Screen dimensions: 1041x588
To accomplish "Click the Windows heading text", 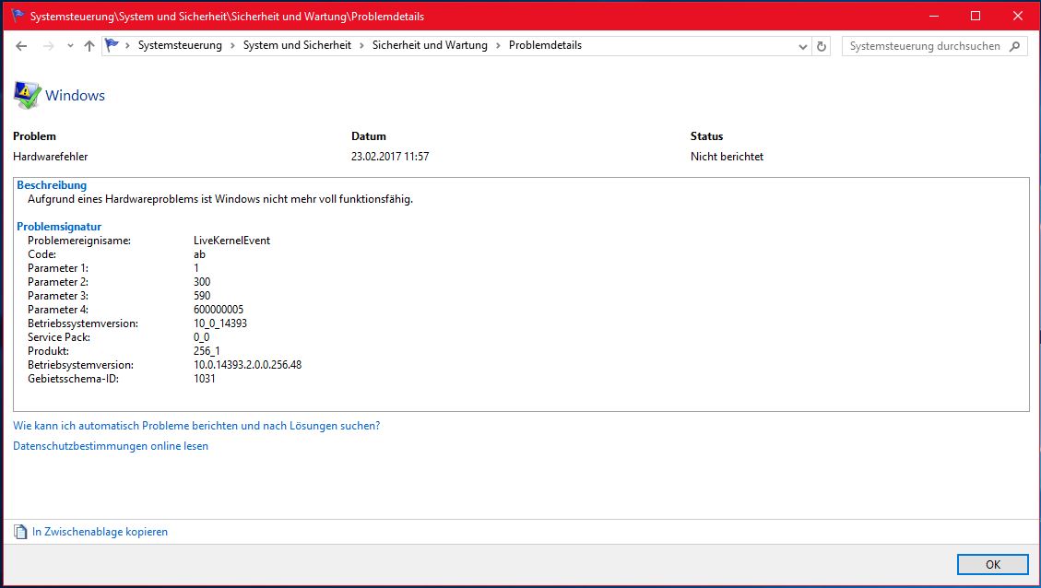I will tap(75, 96).
